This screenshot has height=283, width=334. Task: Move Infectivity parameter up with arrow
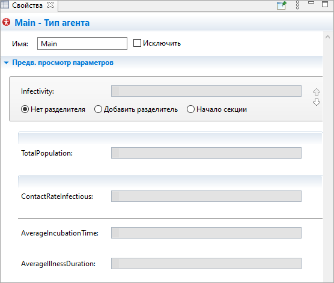click(317, 92)
